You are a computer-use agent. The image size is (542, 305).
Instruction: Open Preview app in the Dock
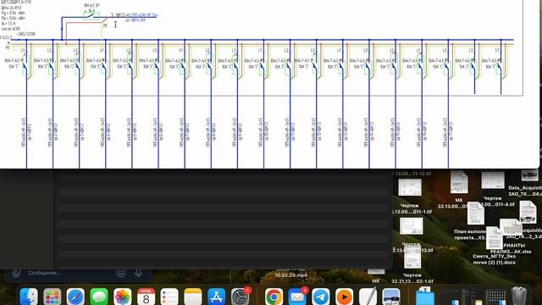coord(391,297)
